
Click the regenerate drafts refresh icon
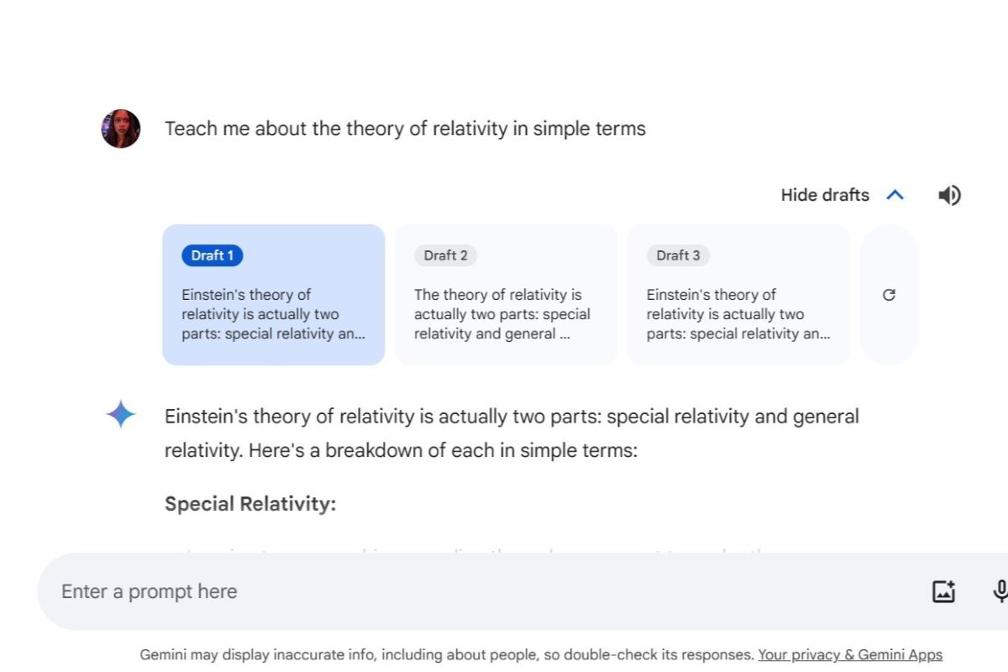click(890, 295)
